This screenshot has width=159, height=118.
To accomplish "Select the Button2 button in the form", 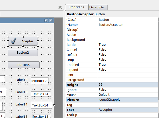I will click(23, 53).
